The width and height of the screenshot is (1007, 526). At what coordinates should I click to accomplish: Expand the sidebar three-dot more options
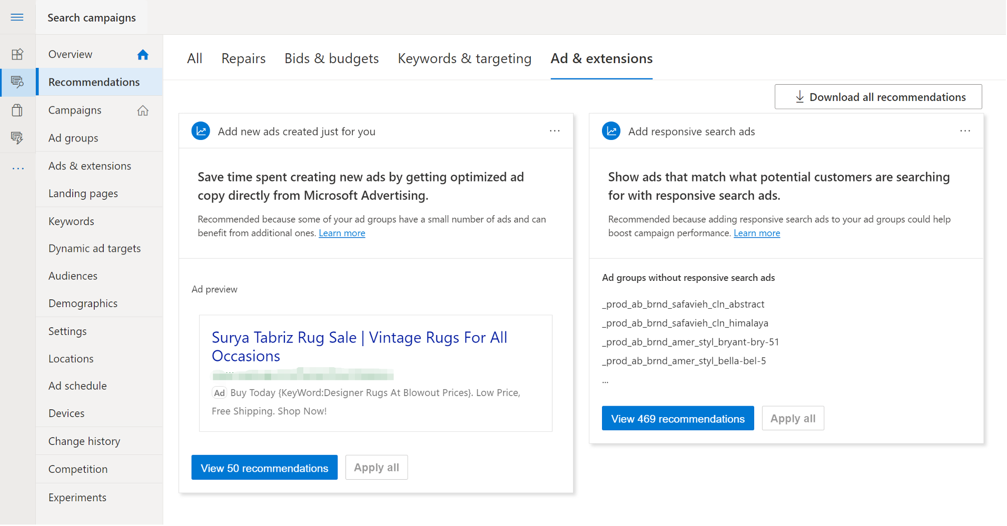17,167
